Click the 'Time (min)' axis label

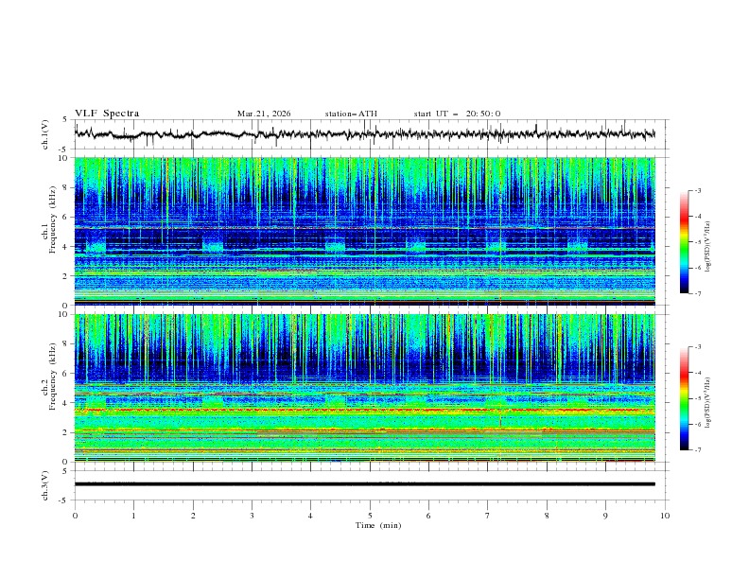click(378, 525)
